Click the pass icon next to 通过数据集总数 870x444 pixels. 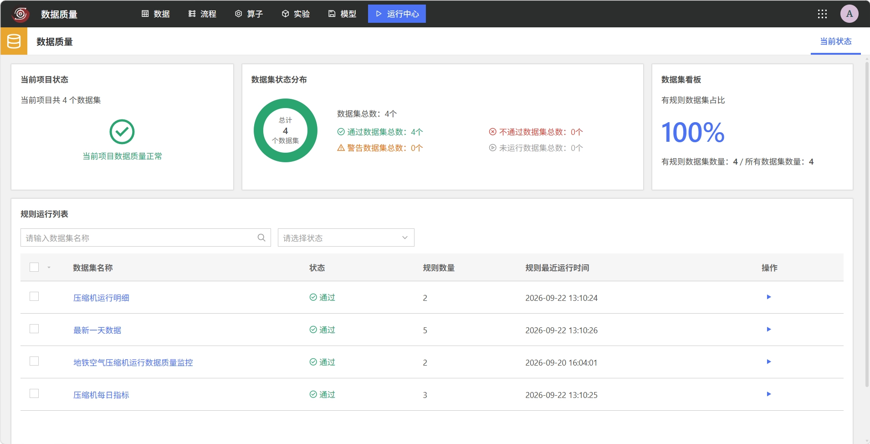341,132
